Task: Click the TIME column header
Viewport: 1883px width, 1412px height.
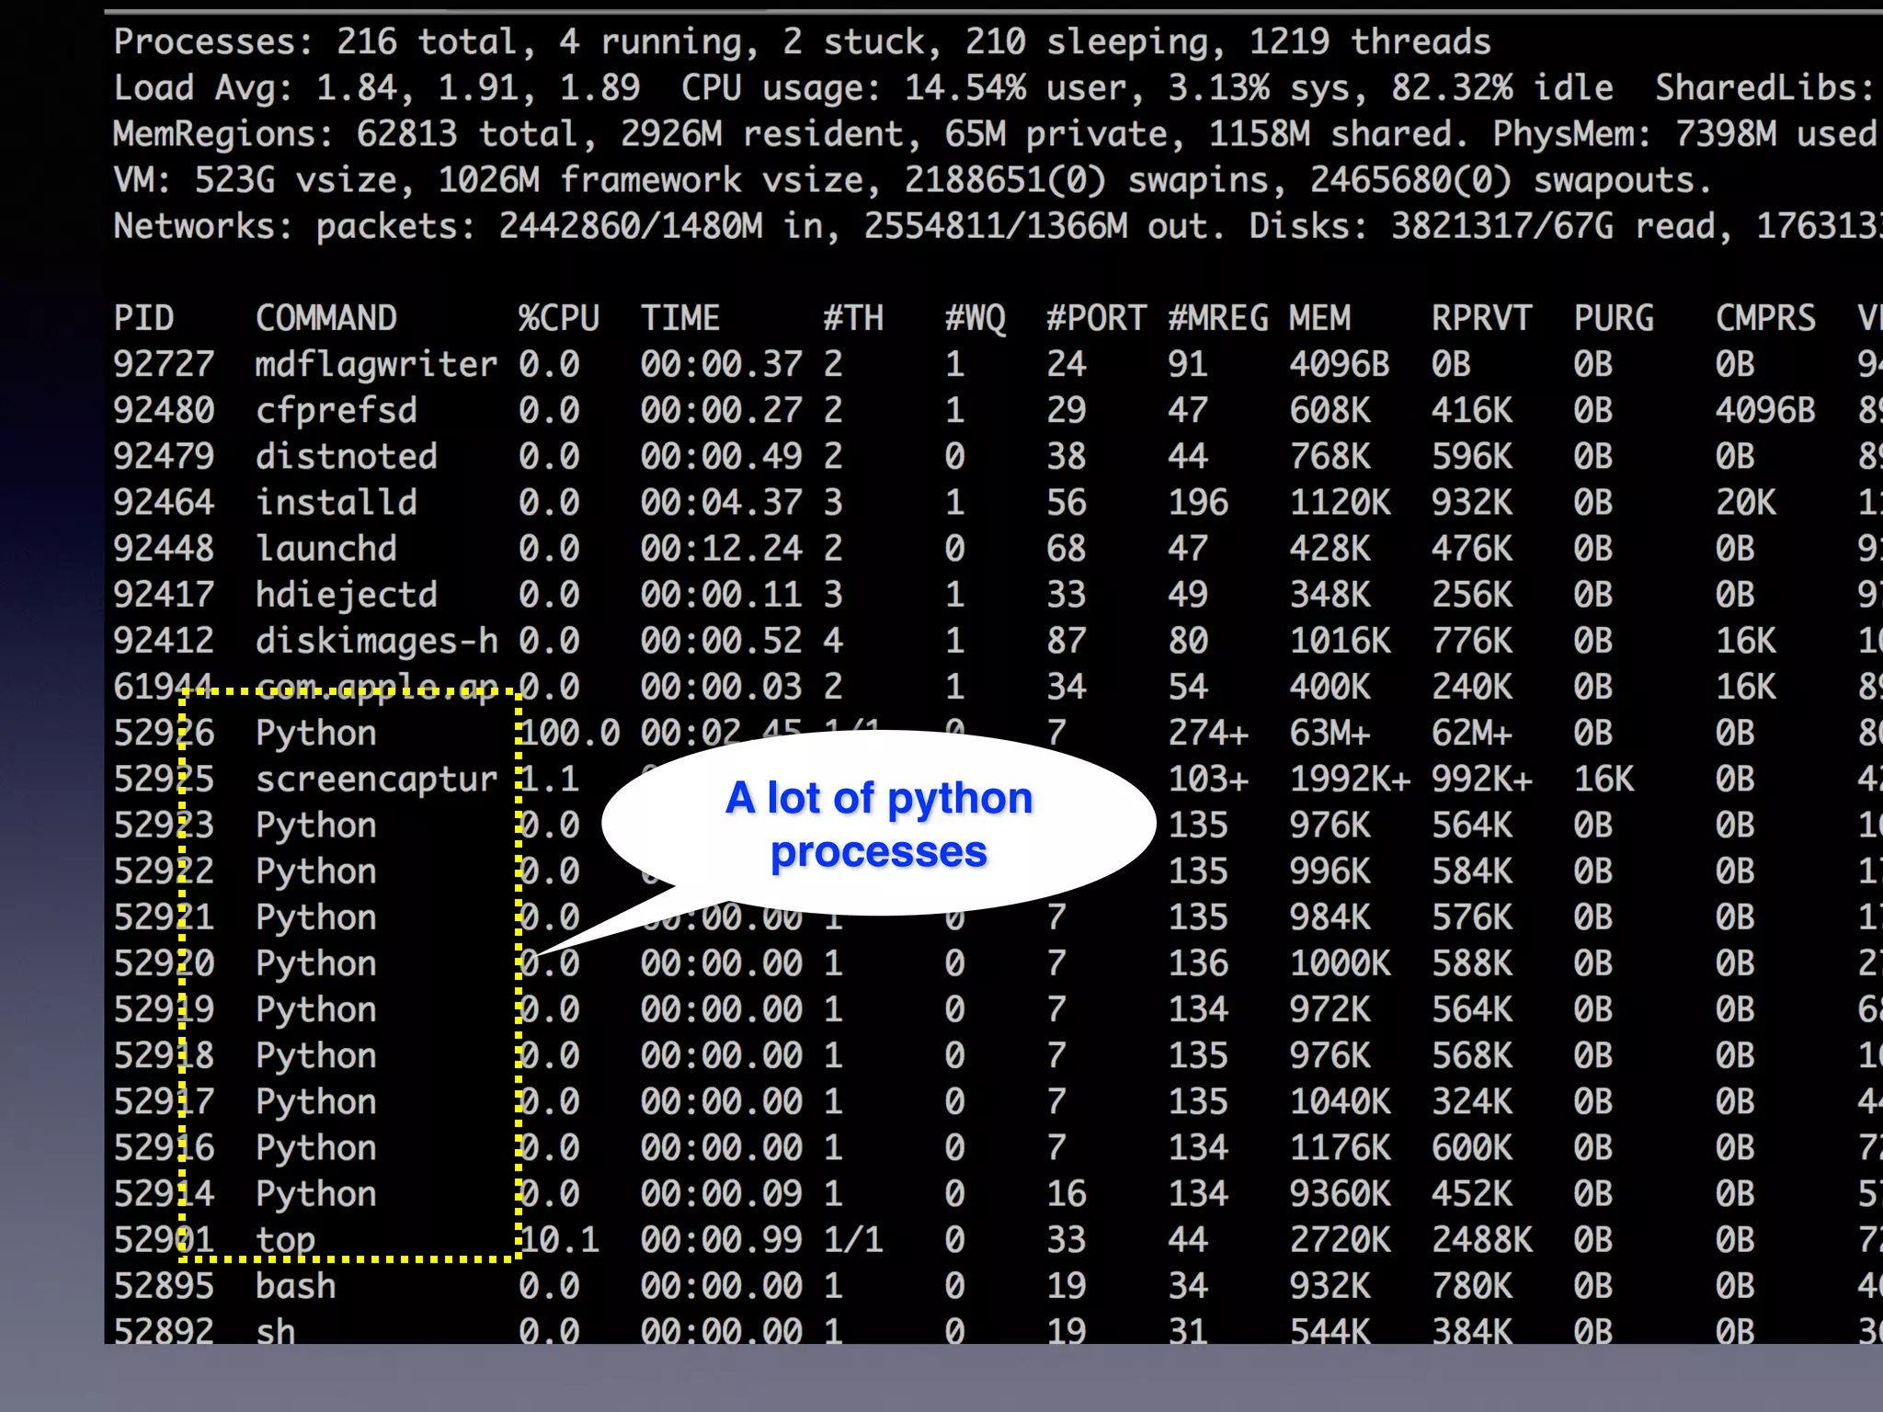Action: (x=680, y=318)
